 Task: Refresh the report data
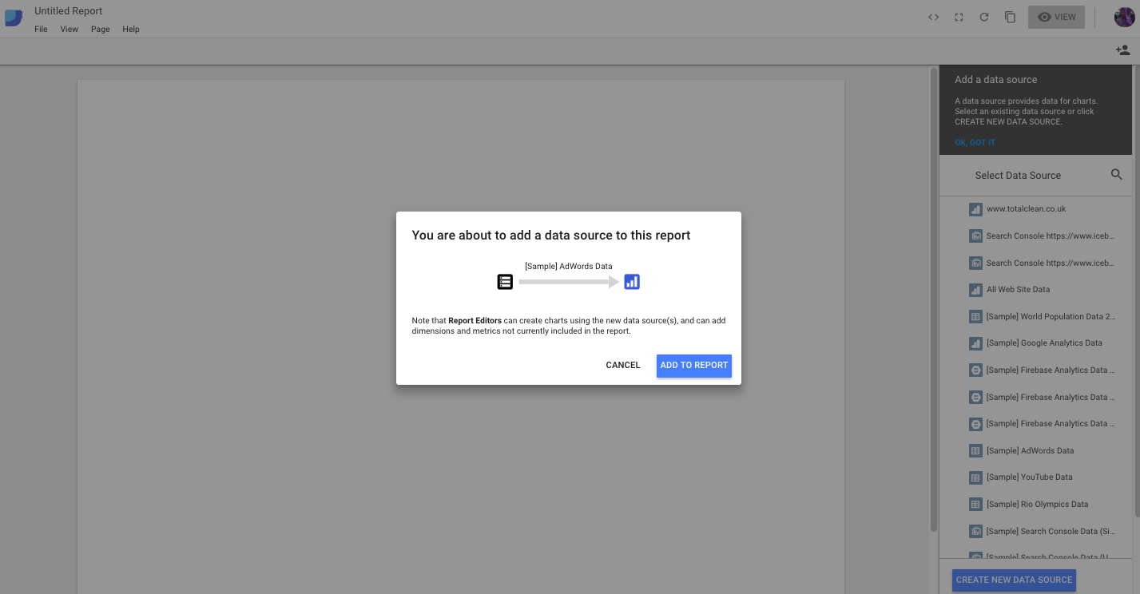coord(983,17)
